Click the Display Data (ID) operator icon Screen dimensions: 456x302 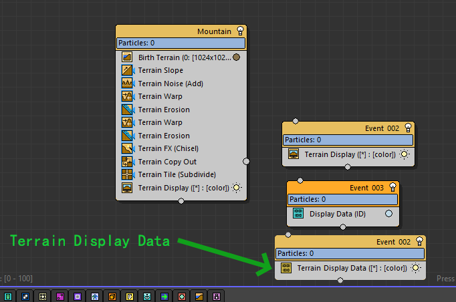tap(298, 214)
